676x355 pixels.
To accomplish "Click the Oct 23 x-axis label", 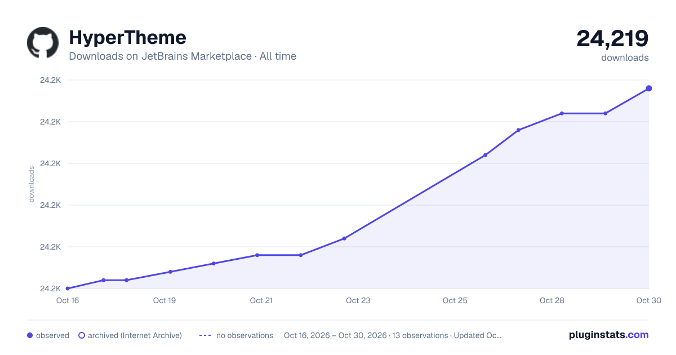I will click(358, 300).
